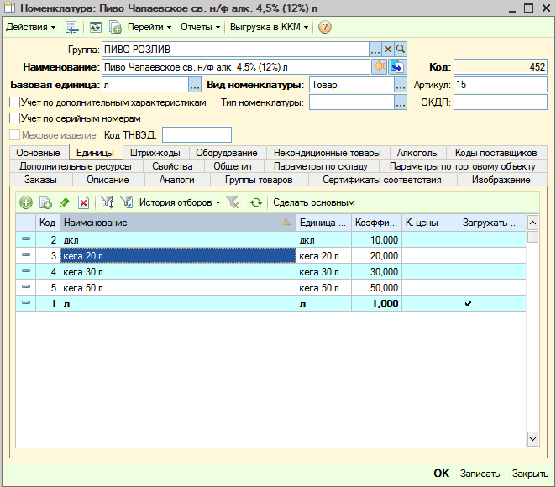Open the Свойства tab

[172, 166]
